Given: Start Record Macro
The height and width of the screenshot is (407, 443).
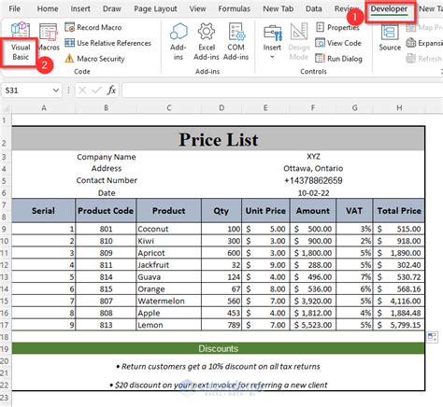Looking at the screenshot, I should click(93, 27).
